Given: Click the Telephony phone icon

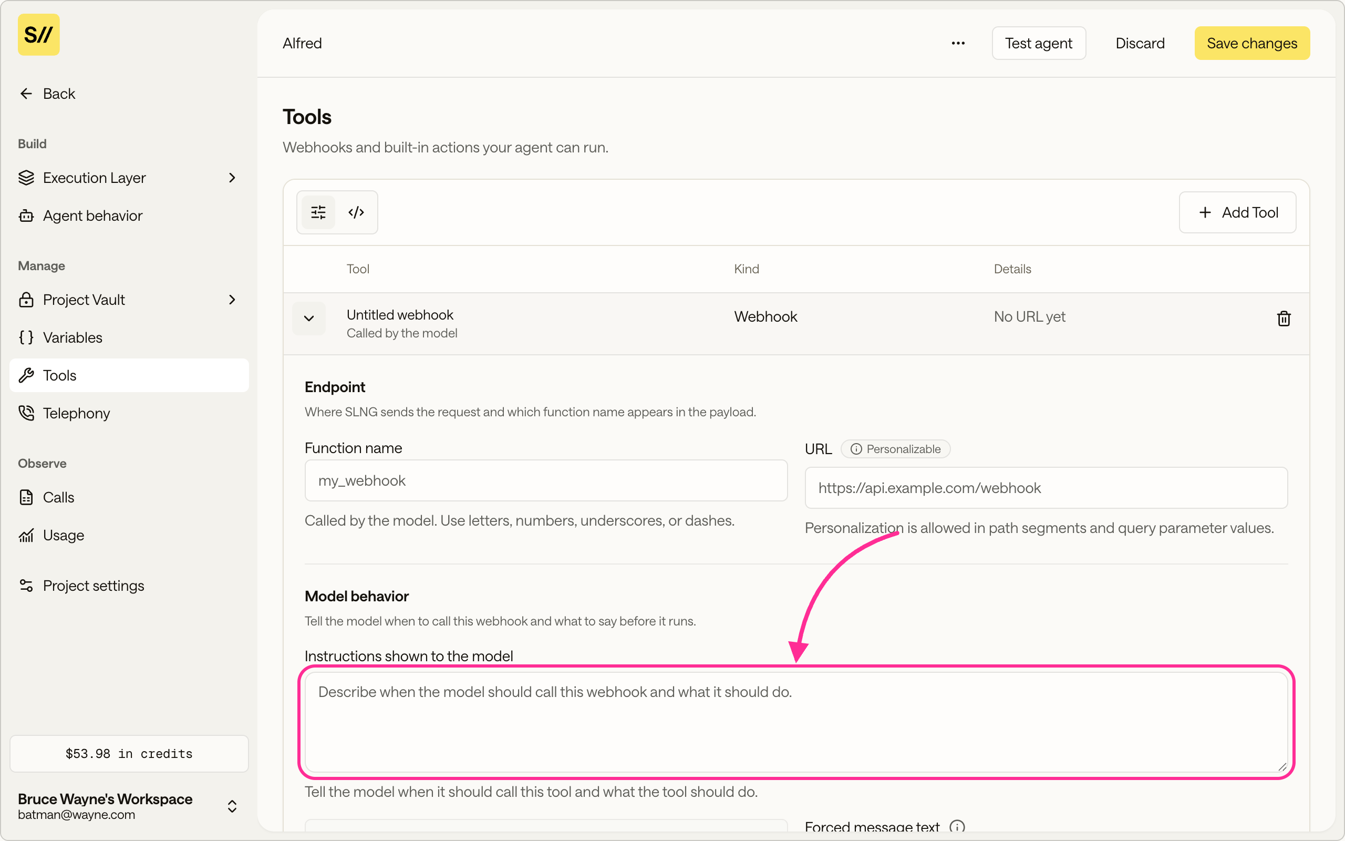Looking at the screenshot, I should tap(26, 413).
